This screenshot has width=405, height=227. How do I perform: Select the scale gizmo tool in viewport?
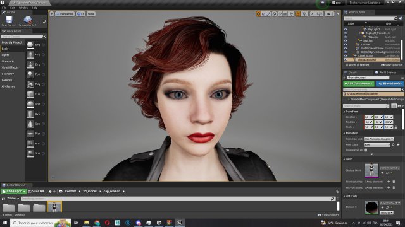pos(268,14)
